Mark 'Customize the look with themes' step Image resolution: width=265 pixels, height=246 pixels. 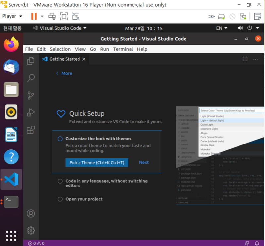[60, 139]
